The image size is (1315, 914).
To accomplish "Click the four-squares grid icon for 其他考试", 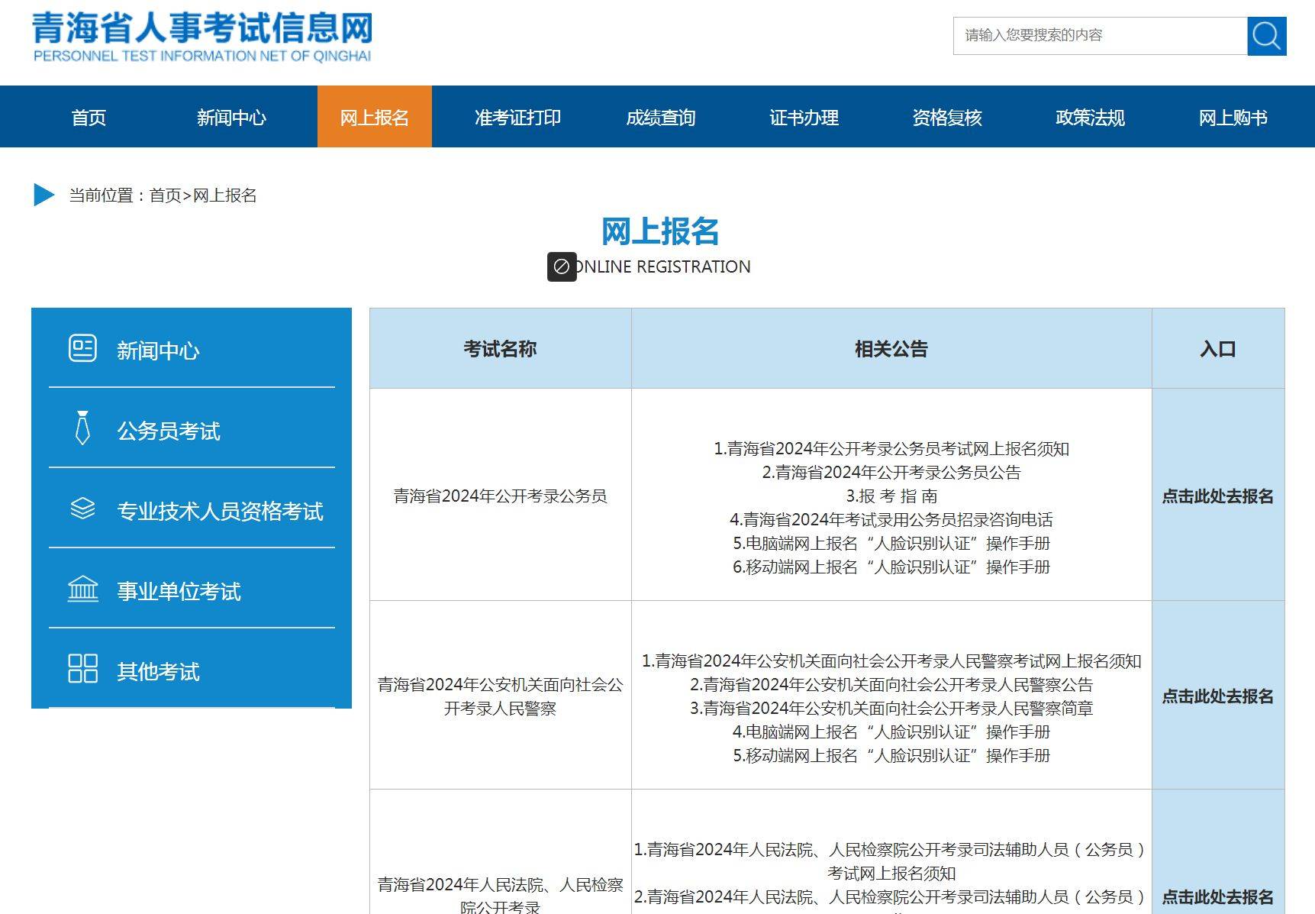I will pos(82,669).
